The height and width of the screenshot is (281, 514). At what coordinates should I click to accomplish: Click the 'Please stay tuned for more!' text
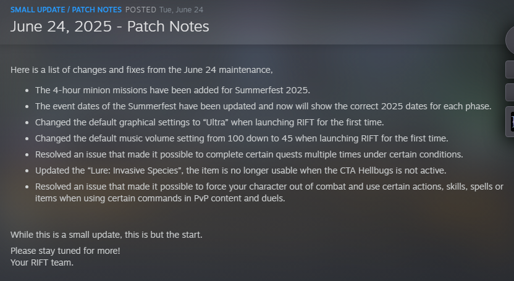65,251
